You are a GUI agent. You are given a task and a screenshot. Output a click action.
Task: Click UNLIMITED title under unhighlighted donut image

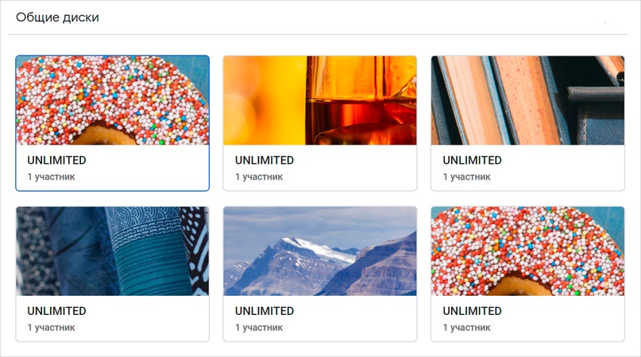click(x=472, y=311)
